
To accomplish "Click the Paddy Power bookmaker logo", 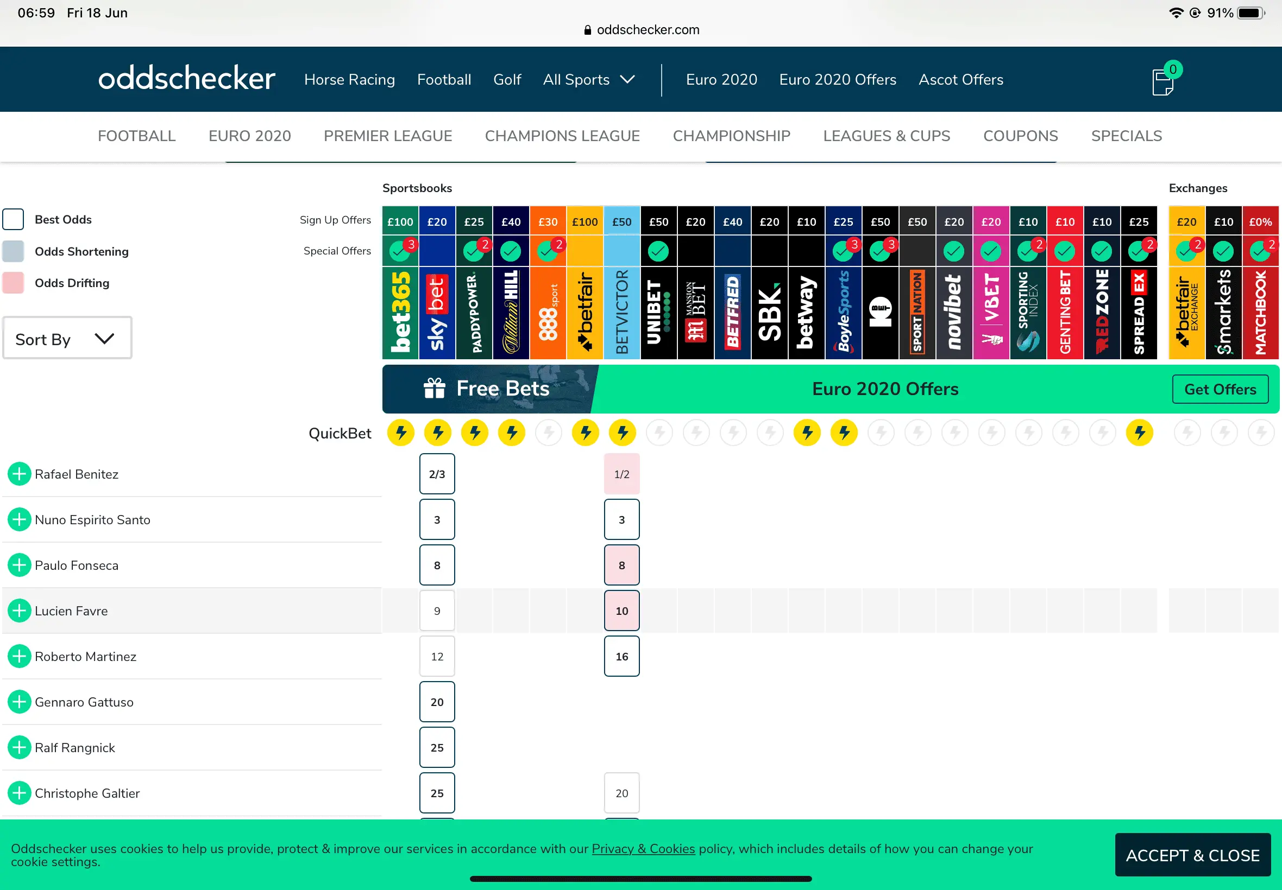I will pos(474,313).
